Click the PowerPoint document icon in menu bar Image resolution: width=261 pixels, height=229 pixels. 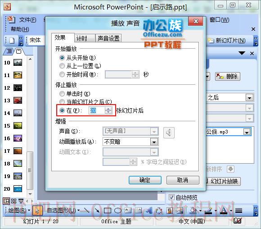tap(11, 20)
